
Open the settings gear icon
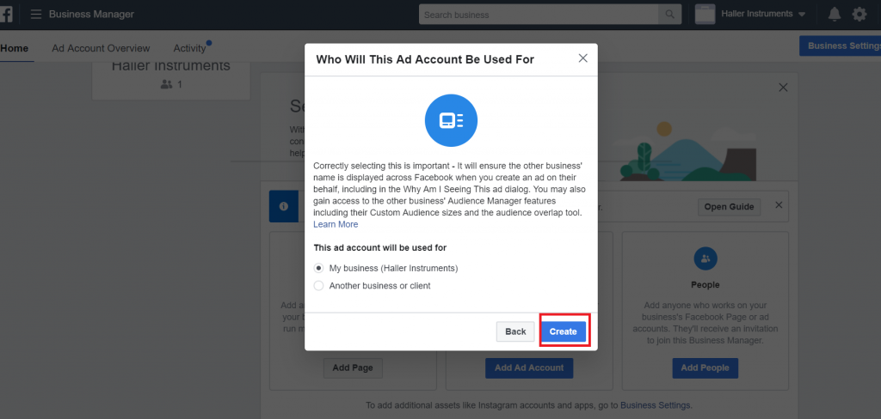(x=859, y=14)
